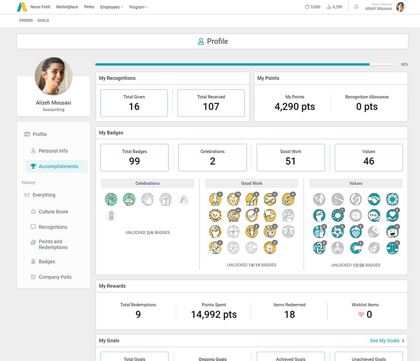Image resolution: width=420 pixels, height=361 pixels.
Task: Expand the Employees dropdown menu
Action: (112, 7)
